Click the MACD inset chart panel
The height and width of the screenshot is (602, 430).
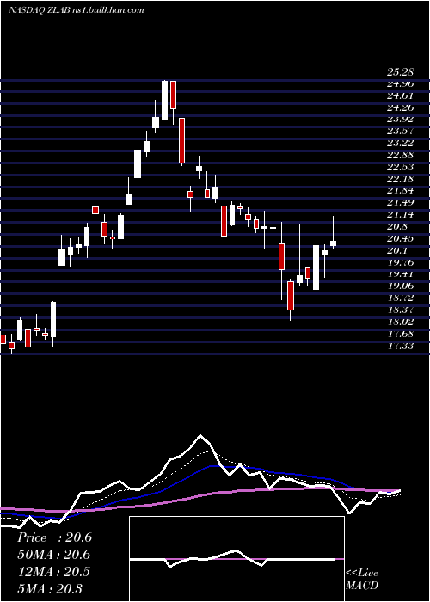[x=236, y=559]
